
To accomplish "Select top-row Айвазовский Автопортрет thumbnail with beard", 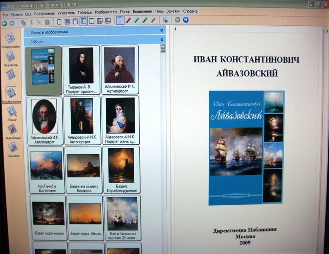I will pos(120,69).
